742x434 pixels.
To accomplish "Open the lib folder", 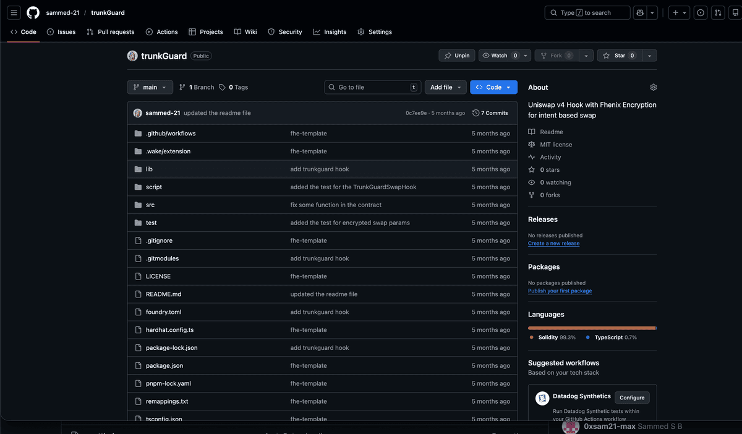I will pos(149,169).
